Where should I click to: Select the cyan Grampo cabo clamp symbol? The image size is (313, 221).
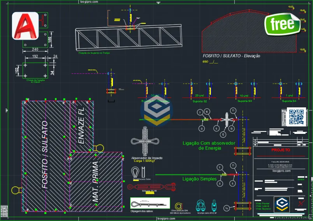201,205
